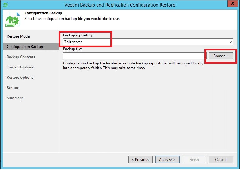Image resolution: width=240 pixels, height=170 pixels.
Task: Click the 'Backup file:' label
Action: (72, 49)
